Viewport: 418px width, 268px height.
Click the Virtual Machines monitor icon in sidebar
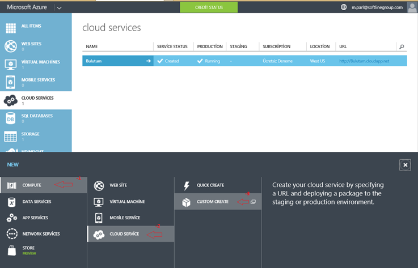(11, 64)
